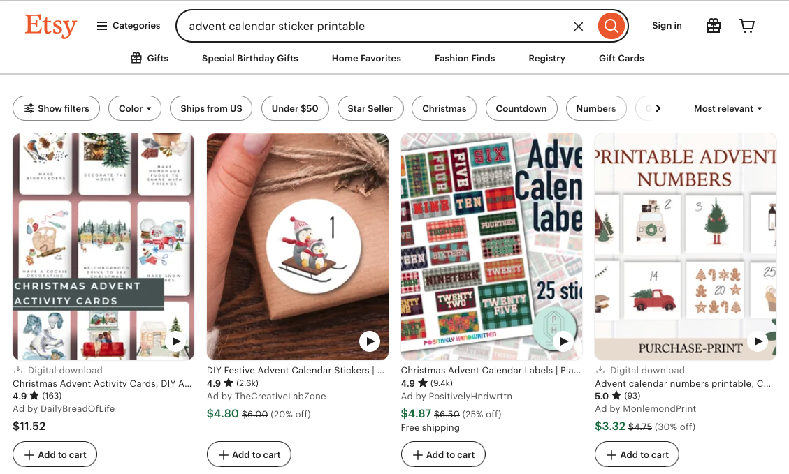
Task: Play the video on the Printable Advent Numbers listing
Action: click(758, 341)
